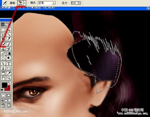Screen dimensions: 150x117
Task: Open the 压力 pressure slider arrow
Action: point(79,3)
